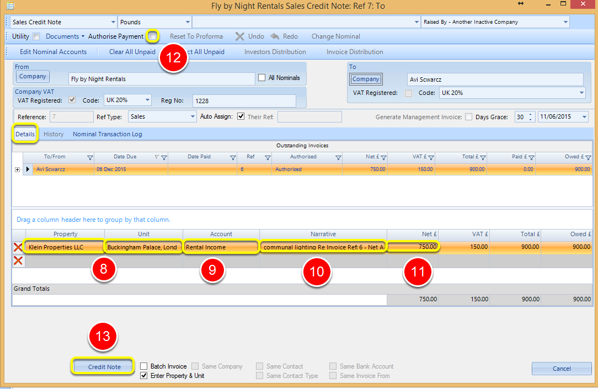This screenshot has width=598, height=389.
Task: Click the Their Ref input field
Action: click(x=309, y=117)
